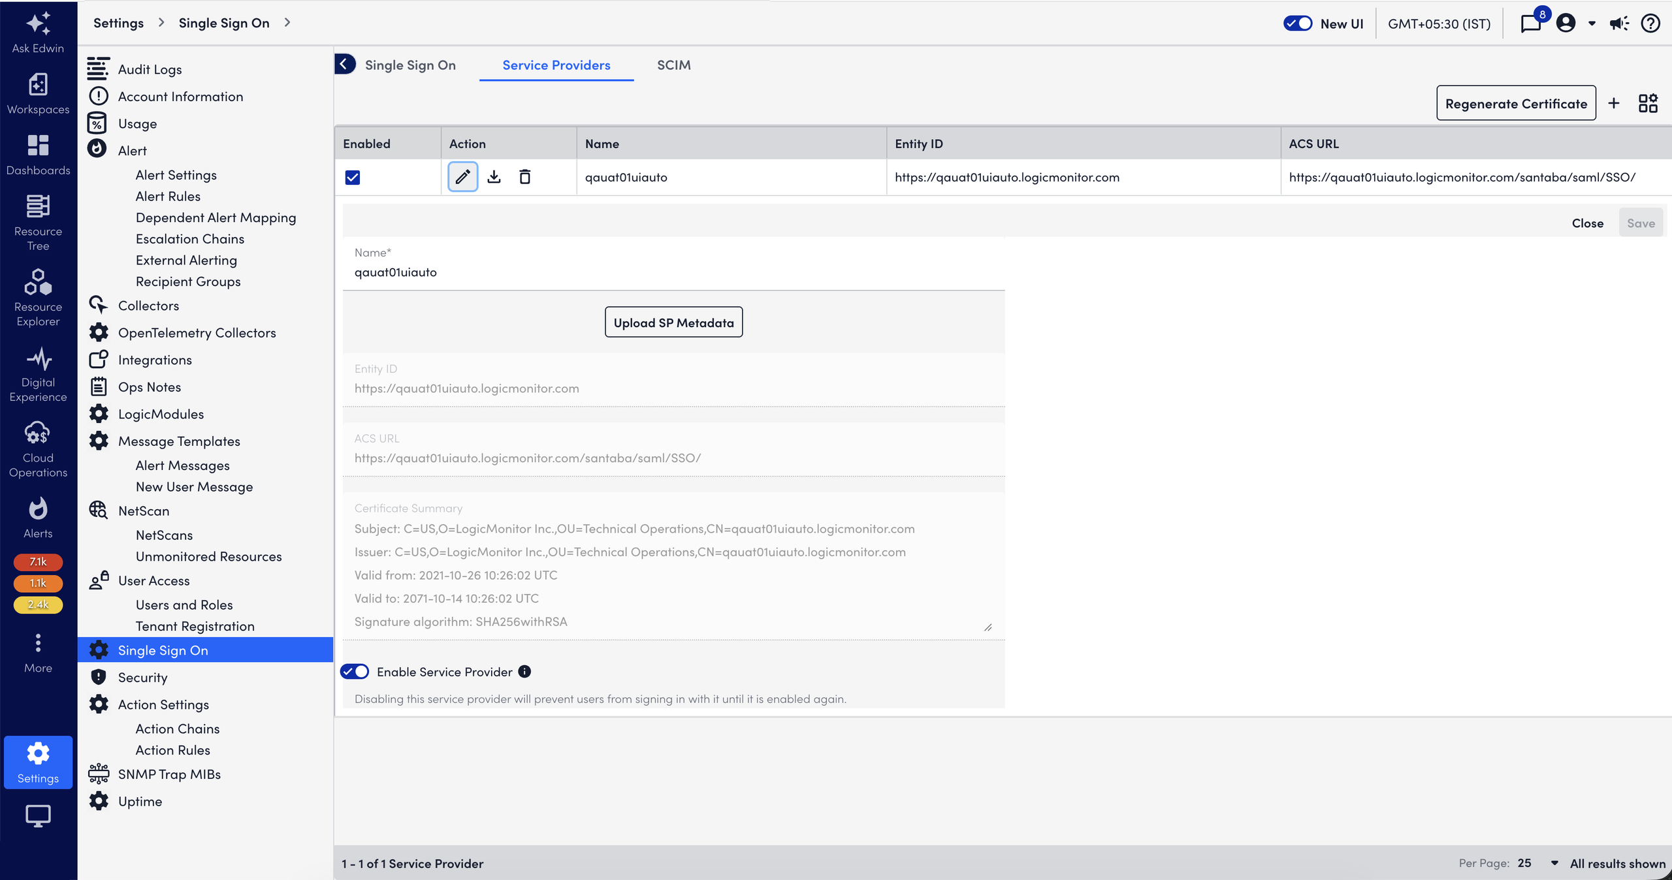Open Workspaces from the left navigation

[38, 94]
